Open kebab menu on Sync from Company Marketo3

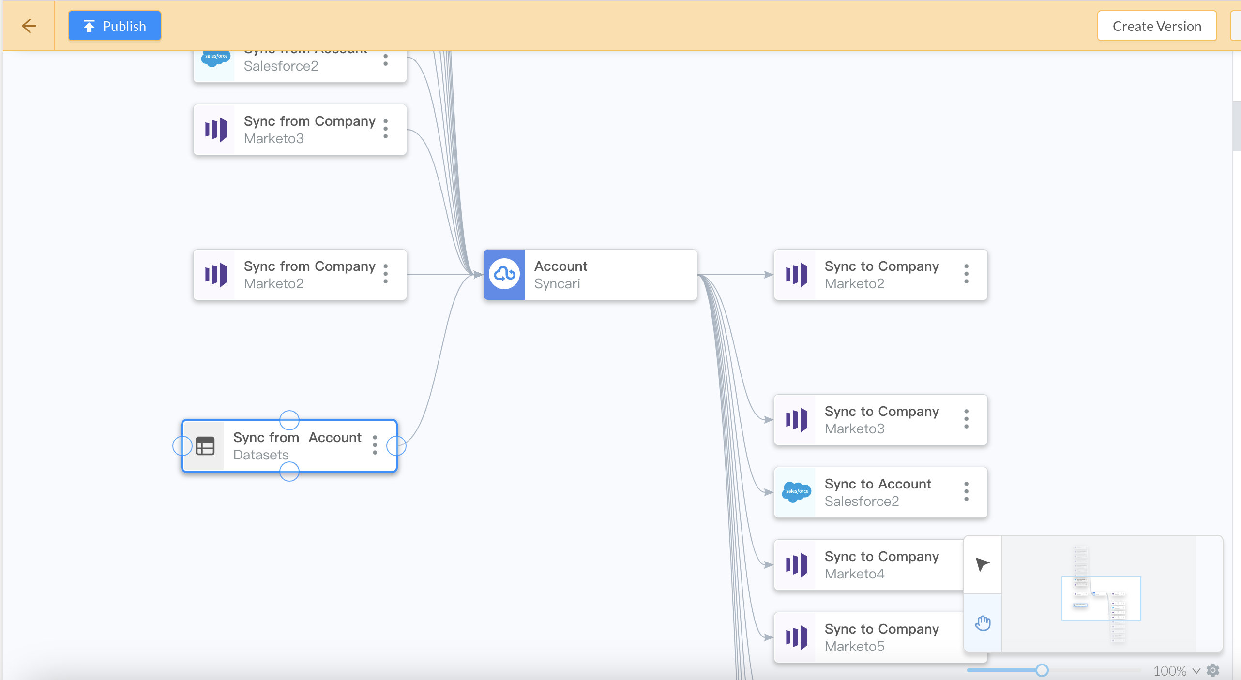pos(386,129)
